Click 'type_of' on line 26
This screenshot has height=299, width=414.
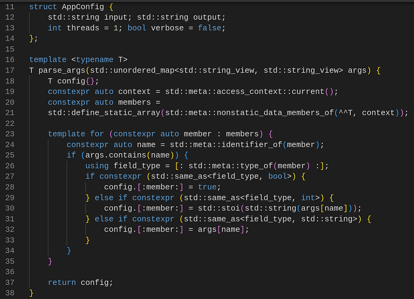(256, 166)
